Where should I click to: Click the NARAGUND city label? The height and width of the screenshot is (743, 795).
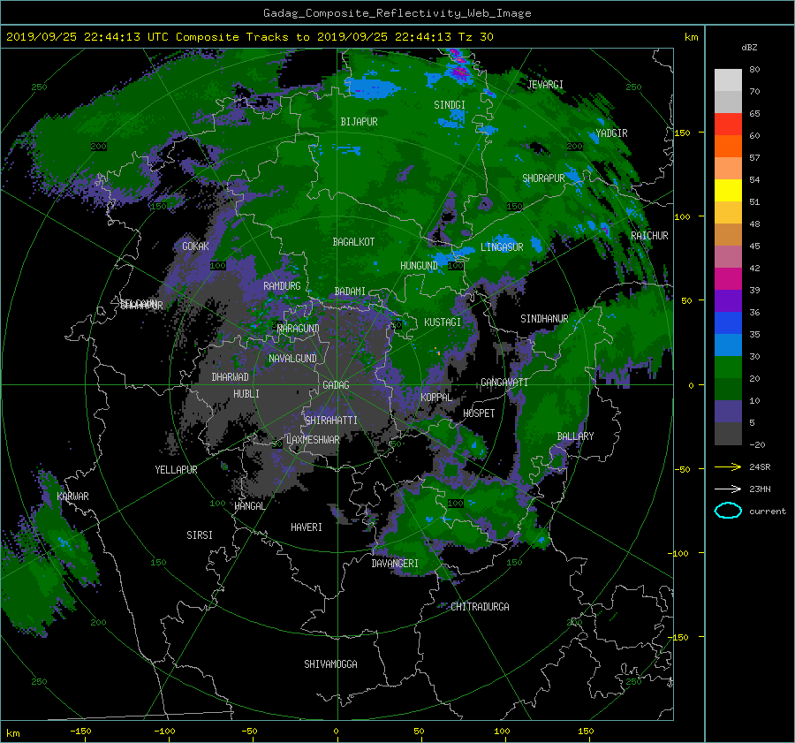[299, 328]
